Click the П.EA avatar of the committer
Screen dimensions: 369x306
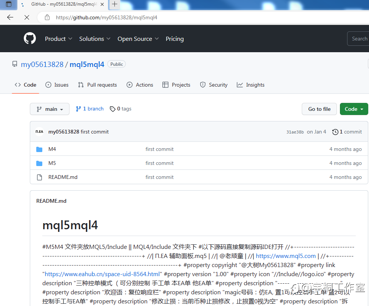click(39, 132)
